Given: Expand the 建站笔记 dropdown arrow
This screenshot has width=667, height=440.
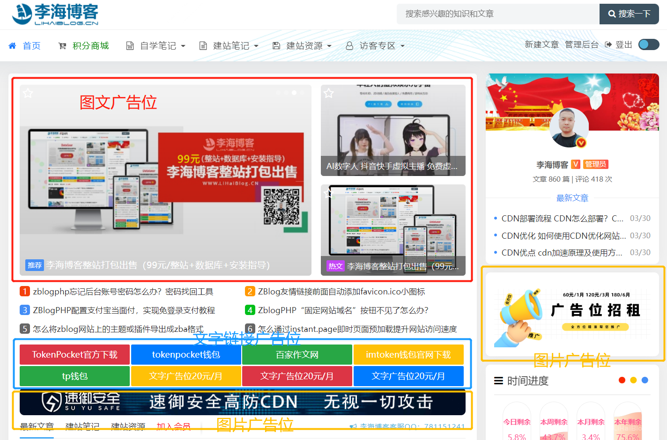Looking at the screenshot, I should pos(256,46).
